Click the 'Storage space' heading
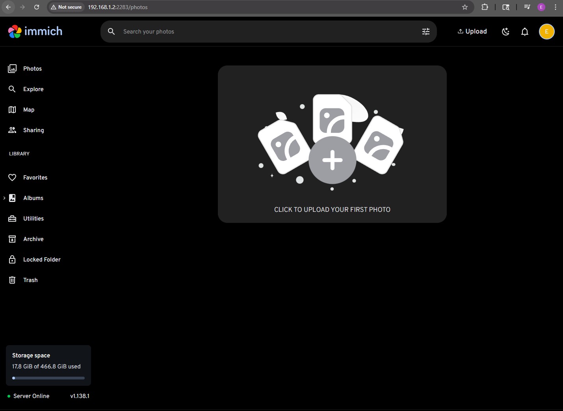 tap(31, 355)
